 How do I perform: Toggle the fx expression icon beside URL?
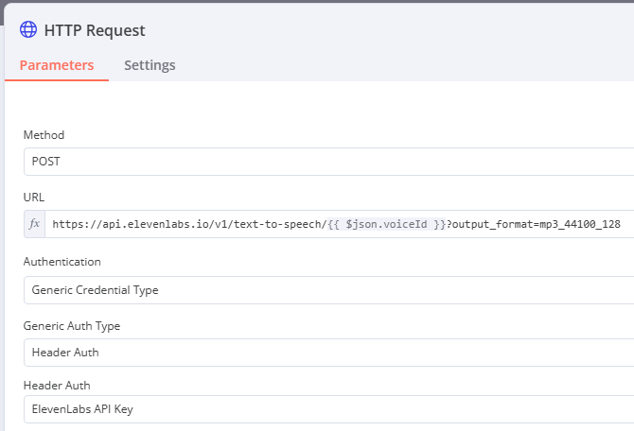34,224
